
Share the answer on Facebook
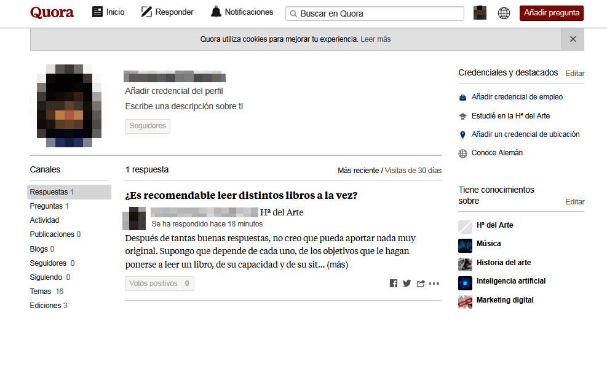pos(393,283)
